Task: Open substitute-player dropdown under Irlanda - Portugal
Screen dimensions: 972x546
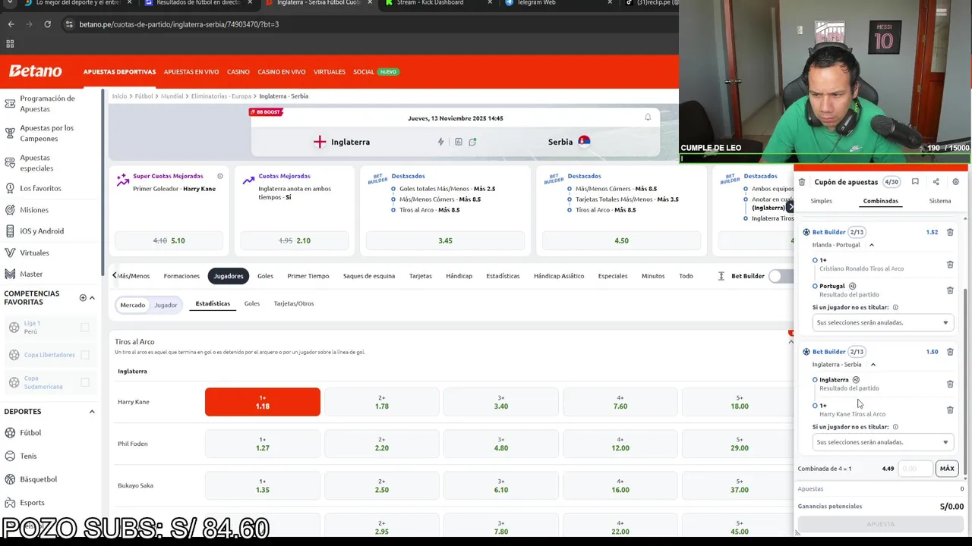Action: point(882,322)
